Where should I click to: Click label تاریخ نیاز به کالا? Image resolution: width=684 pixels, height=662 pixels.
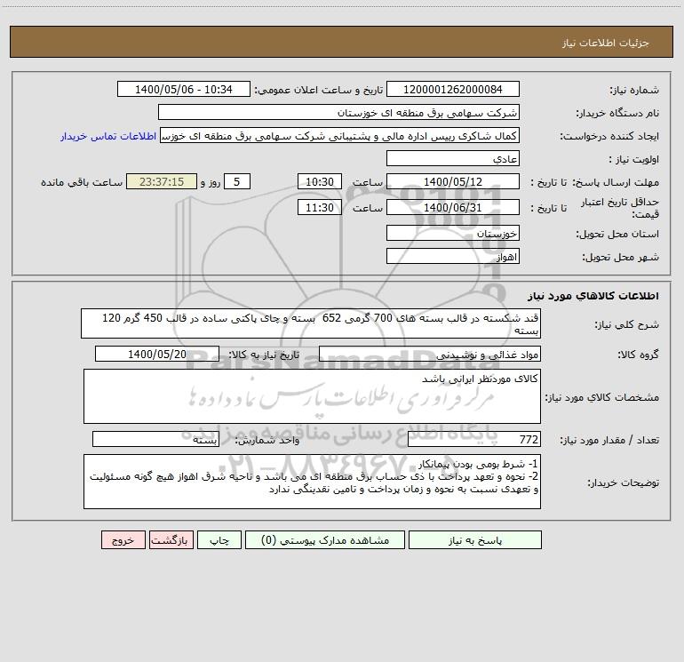tap(264, 355)
